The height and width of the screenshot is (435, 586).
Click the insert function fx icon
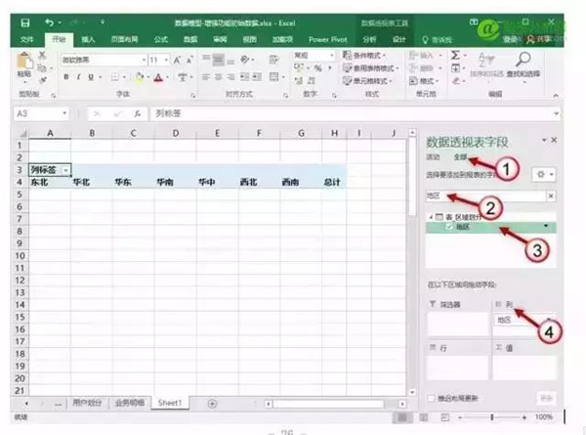(137, 113)
